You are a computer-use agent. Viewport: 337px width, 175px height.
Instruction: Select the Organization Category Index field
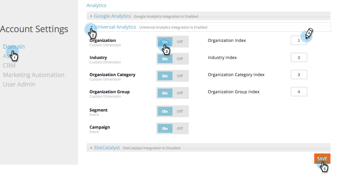[x=299, y=75]
